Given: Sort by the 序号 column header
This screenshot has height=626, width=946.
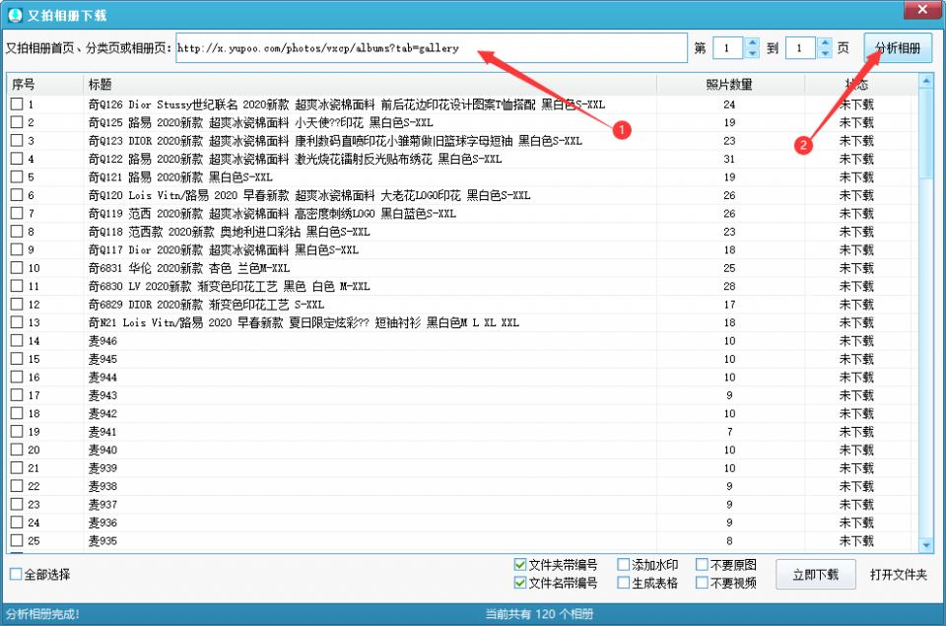Looking at the screenshot, I should pyautogui.click(x=44, y=84).
